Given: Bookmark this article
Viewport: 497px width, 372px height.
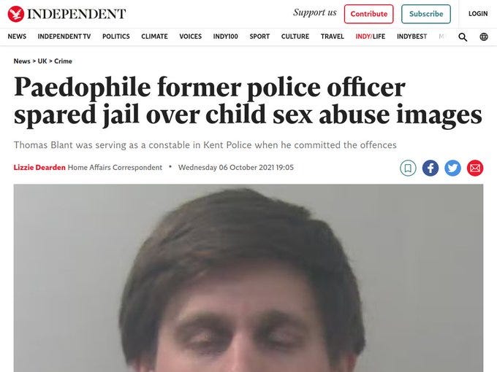Looking at the screenshot, I should coord(408,168).
